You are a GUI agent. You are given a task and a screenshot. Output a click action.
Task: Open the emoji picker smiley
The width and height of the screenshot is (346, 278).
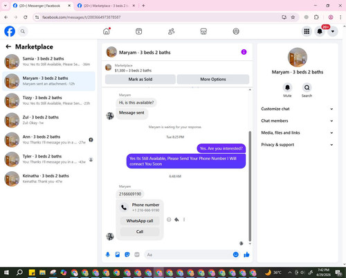(x=236, y=254)
